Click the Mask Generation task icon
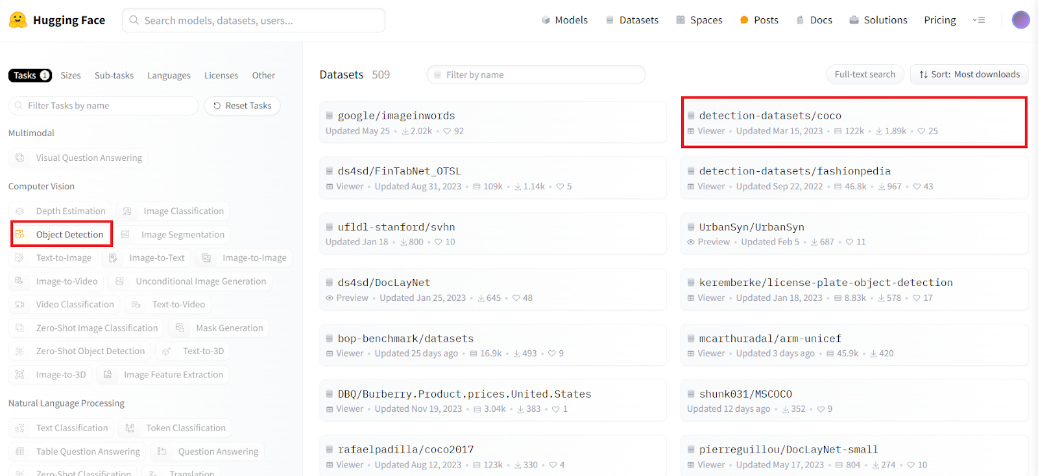Viewport: 1038px width, 476px height. [180, 327]
